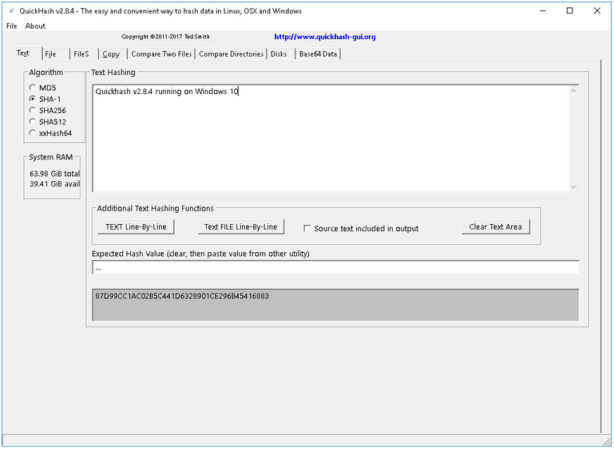Open the Base64 Data tab
This screenshot has height=449, width=614.
point(318,54)
